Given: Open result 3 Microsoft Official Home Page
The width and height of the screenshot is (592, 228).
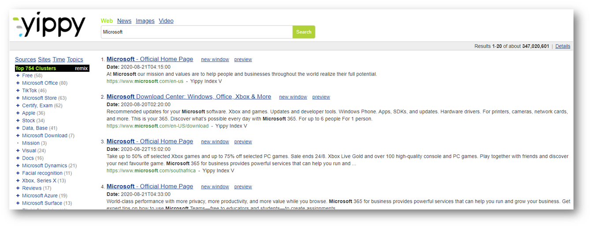Looking at the screenshot, I should (x=150, y=141).
